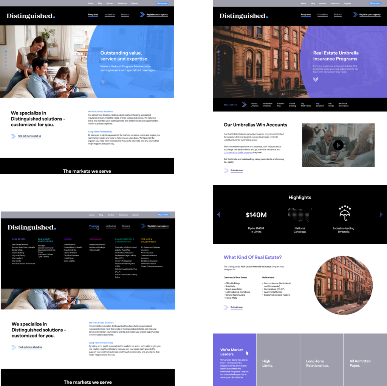Image resolution: width=387 pixels, height=386 pixels.
Task: Click the circular brownstone building image
Action: (x=343, y=285)
